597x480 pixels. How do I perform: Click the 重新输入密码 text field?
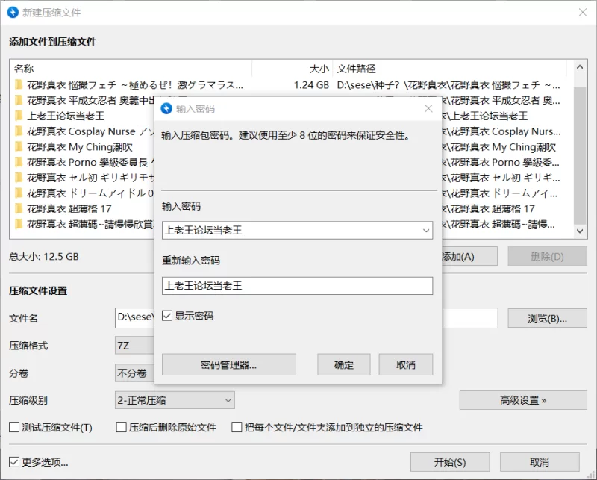click(297, 286)
